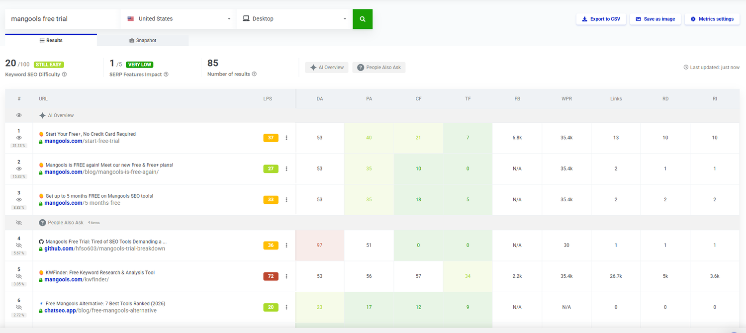Click the green search button
Image resolution: width=746 pixels, height=333 pixels.
[363, 19]
